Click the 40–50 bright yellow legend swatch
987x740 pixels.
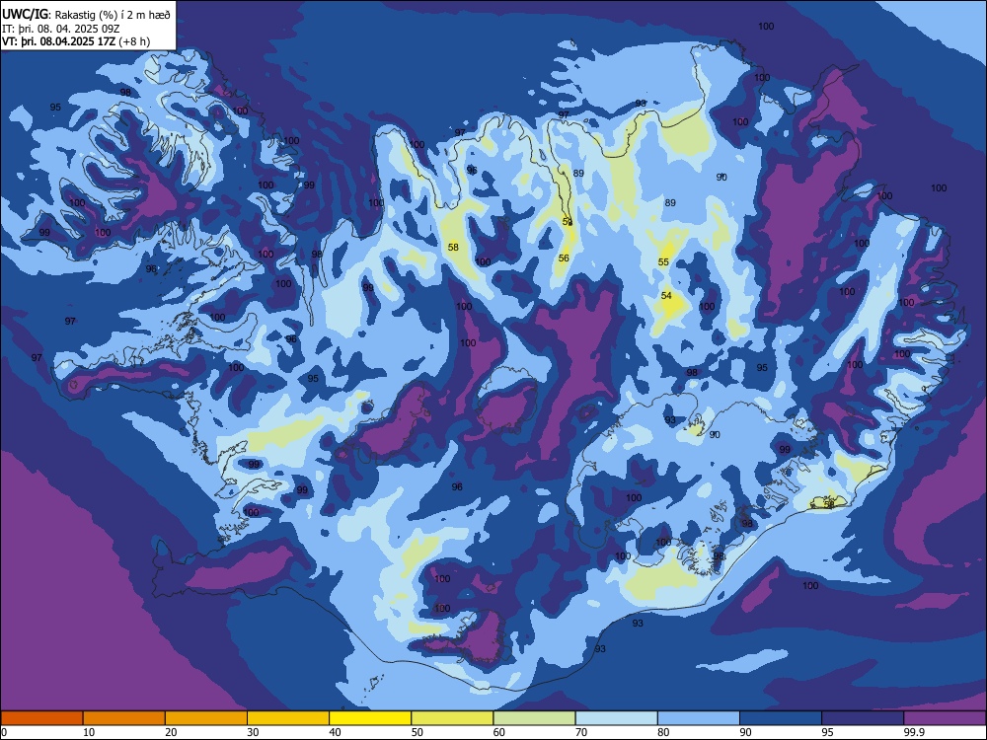370,718
